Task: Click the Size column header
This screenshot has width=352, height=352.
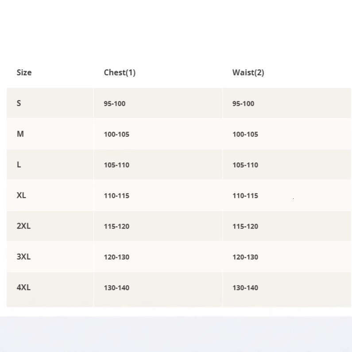Action: click(24, 73)
